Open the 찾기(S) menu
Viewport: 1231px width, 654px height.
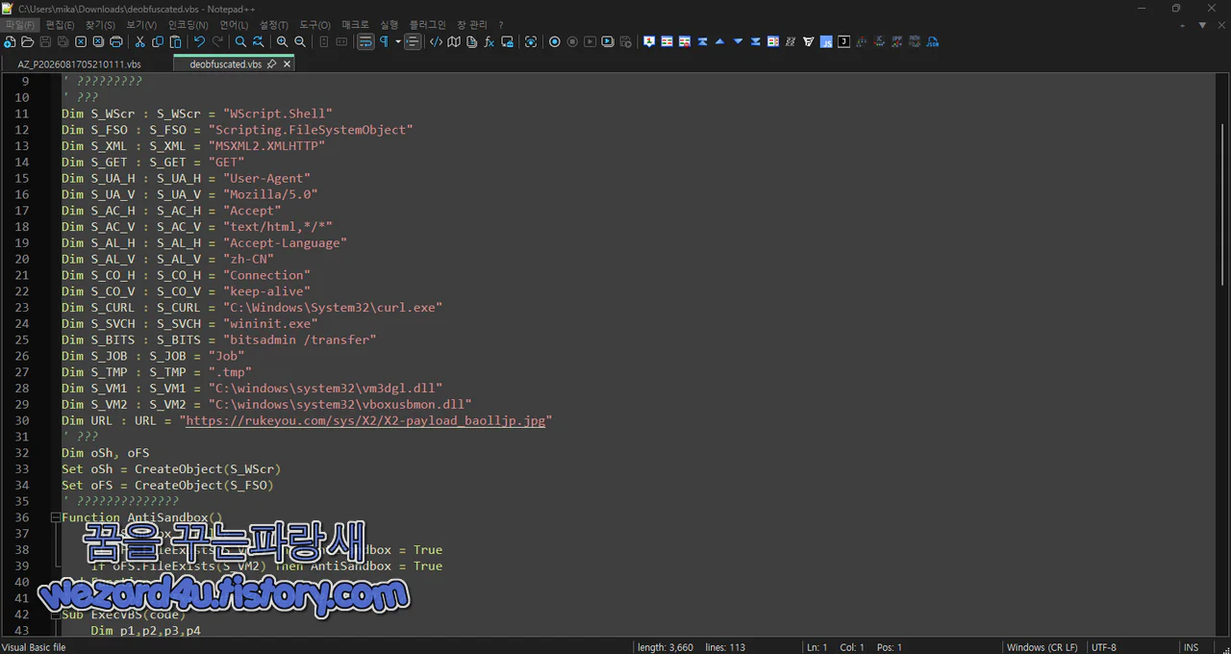100,24
